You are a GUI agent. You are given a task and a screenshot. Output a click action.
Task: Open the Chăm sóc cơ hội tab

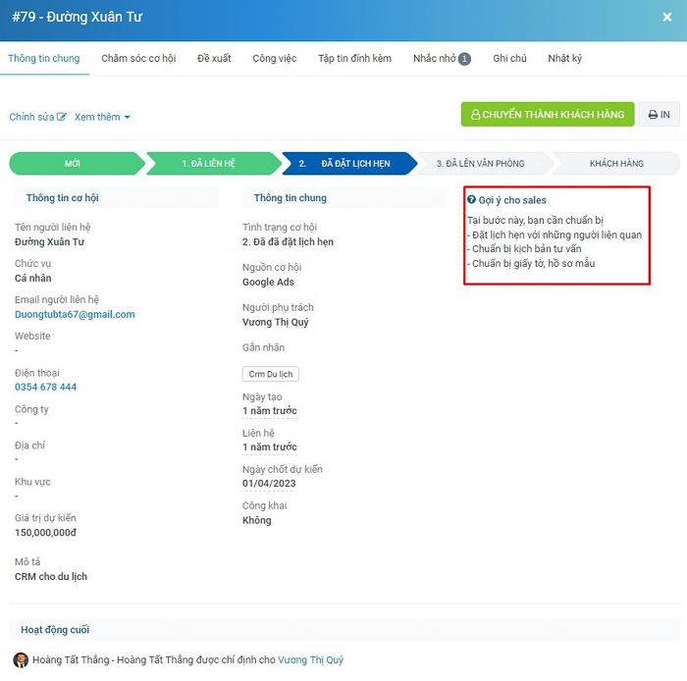click(x=138, y=58)
